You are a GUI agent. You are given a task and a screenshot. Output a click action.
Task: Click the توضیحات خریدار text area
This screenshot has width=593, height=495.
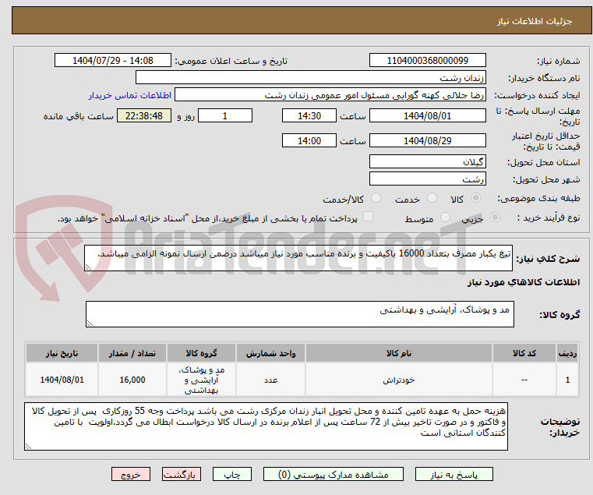coord(266,426)
